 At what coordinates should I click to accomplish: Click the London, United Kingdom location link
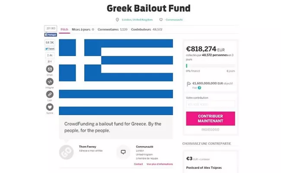click(134, 19)
